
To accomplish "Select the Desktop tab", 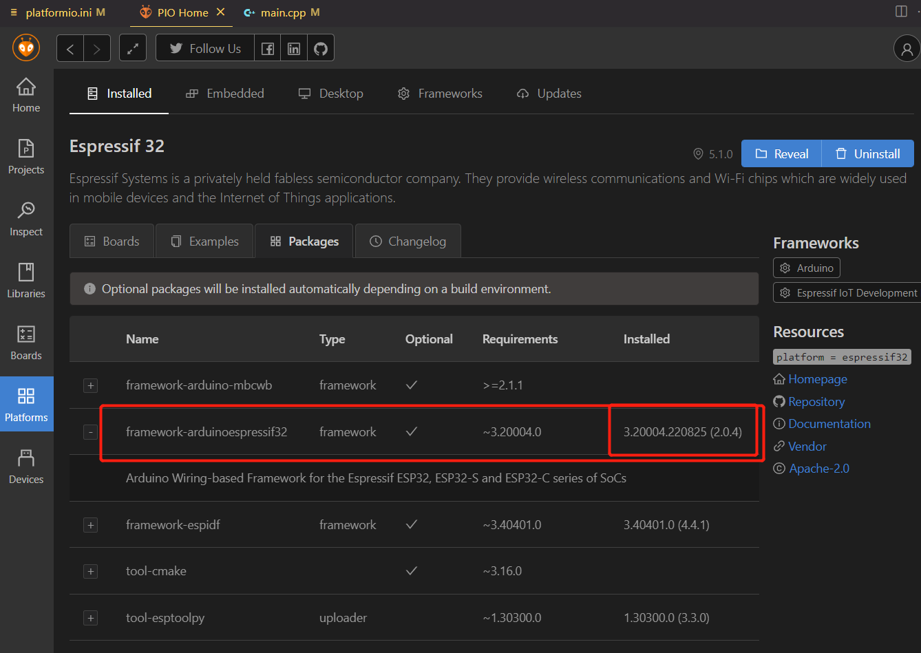I will point(330,94).
